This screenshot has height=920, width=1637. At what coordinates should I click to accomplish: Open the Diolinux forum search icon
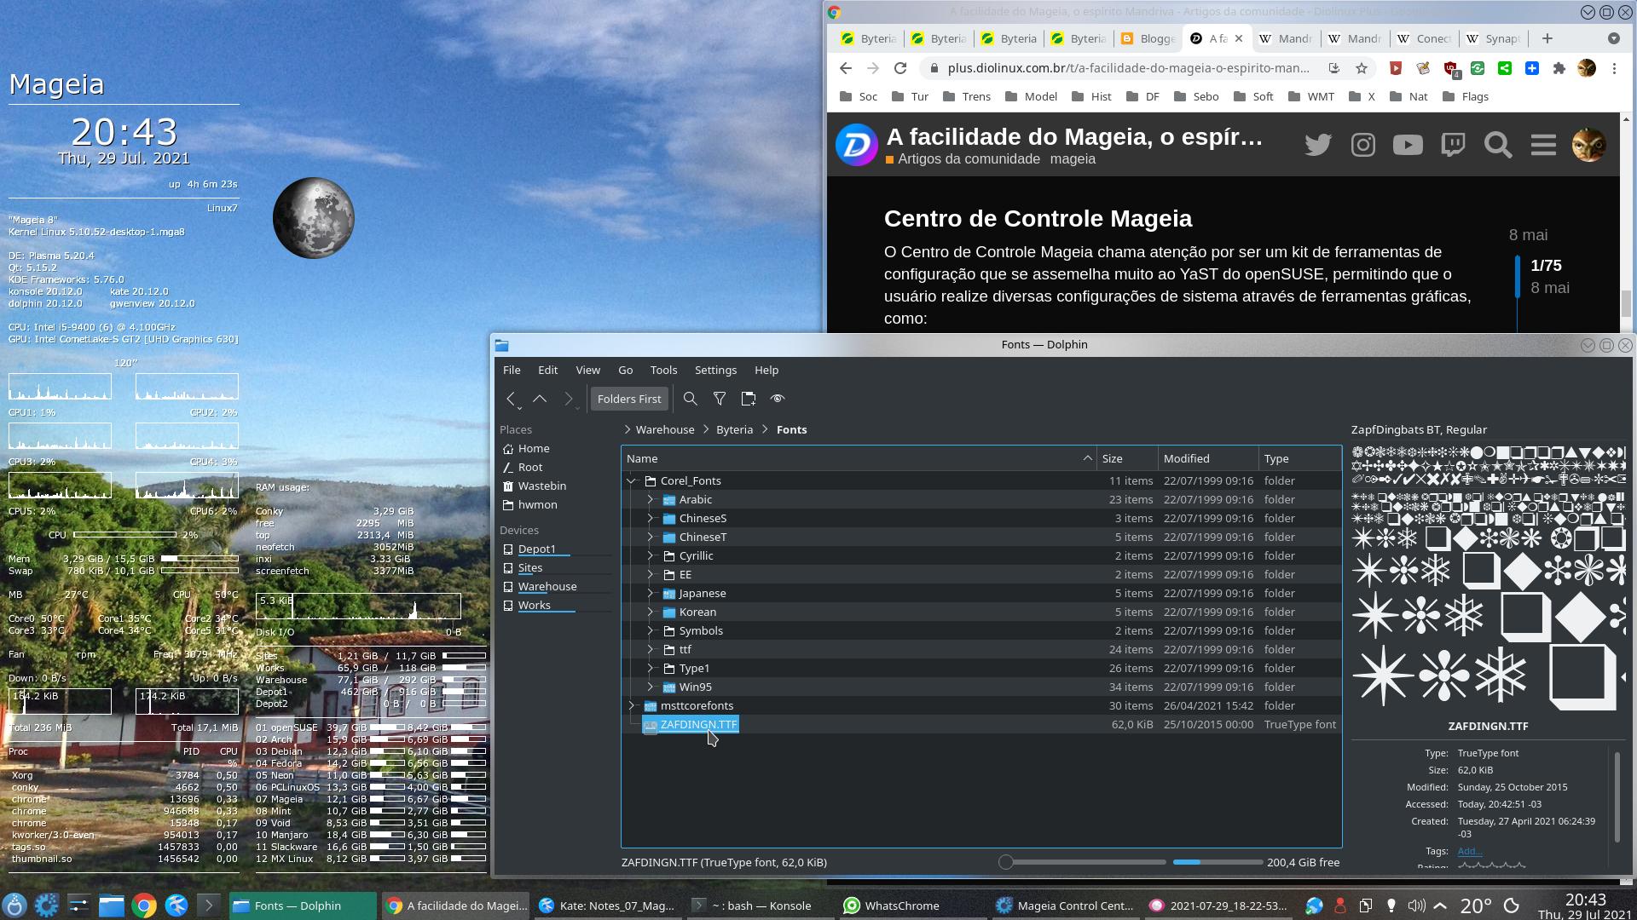1498,145
